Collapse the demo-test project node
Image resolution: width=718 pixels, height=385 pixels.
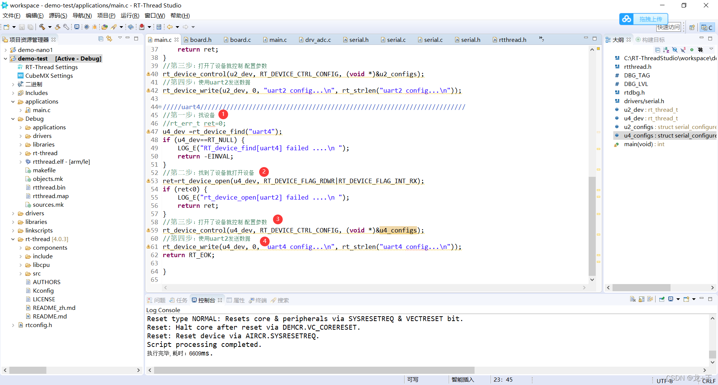[6, 59]
